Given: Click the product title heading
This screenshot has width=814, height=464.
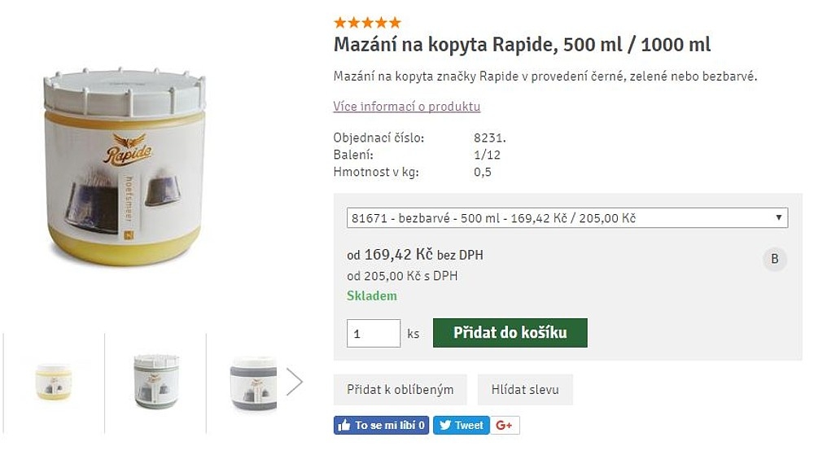Looking at the screenshot, I should click(522, 44).
